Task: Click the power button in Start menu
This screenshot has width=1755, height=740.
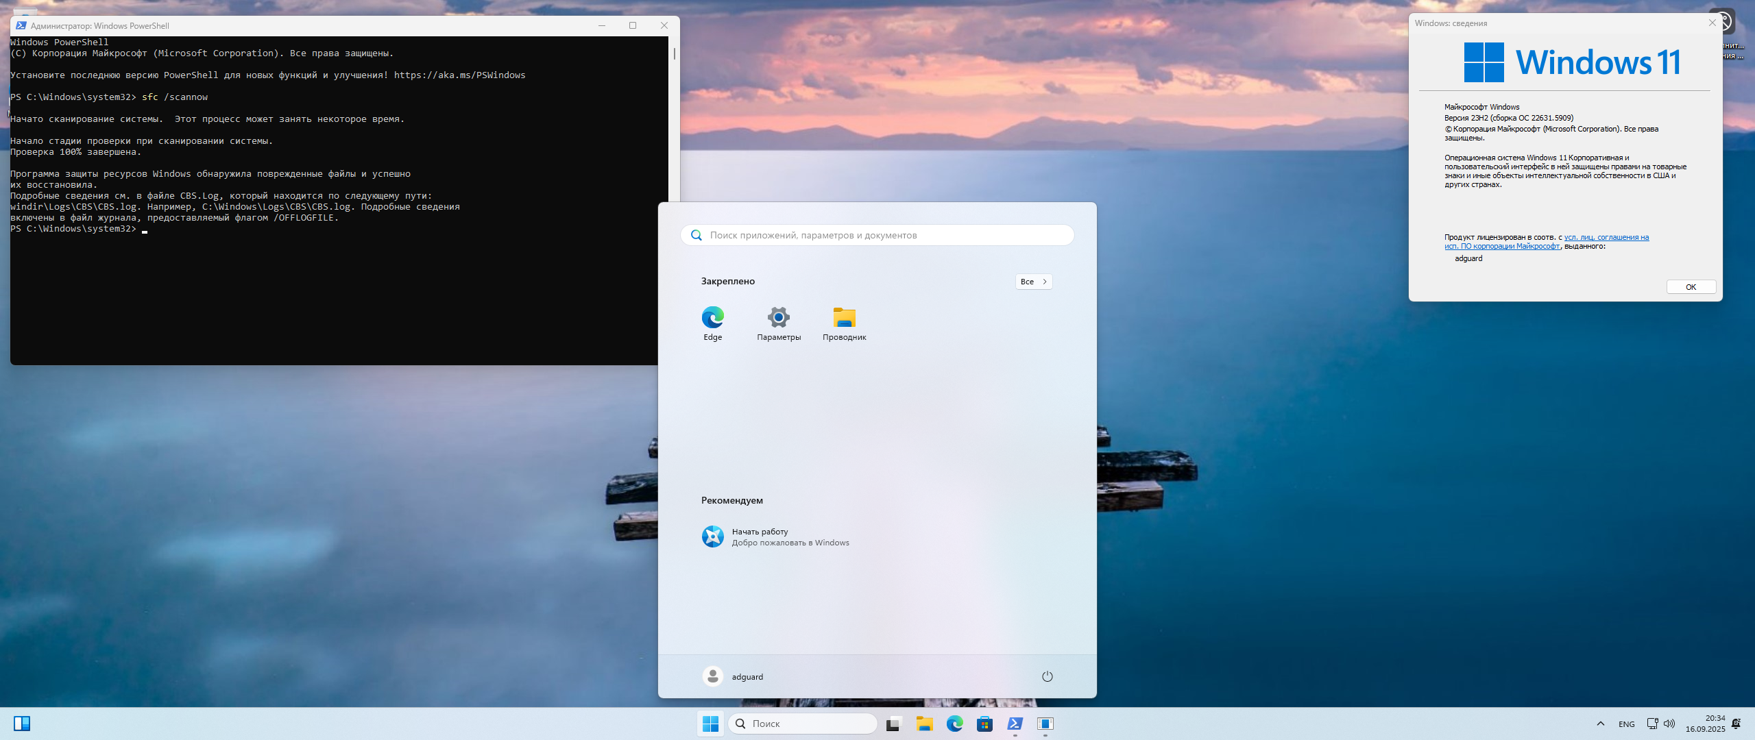Action: click(x=1047, y=676)
